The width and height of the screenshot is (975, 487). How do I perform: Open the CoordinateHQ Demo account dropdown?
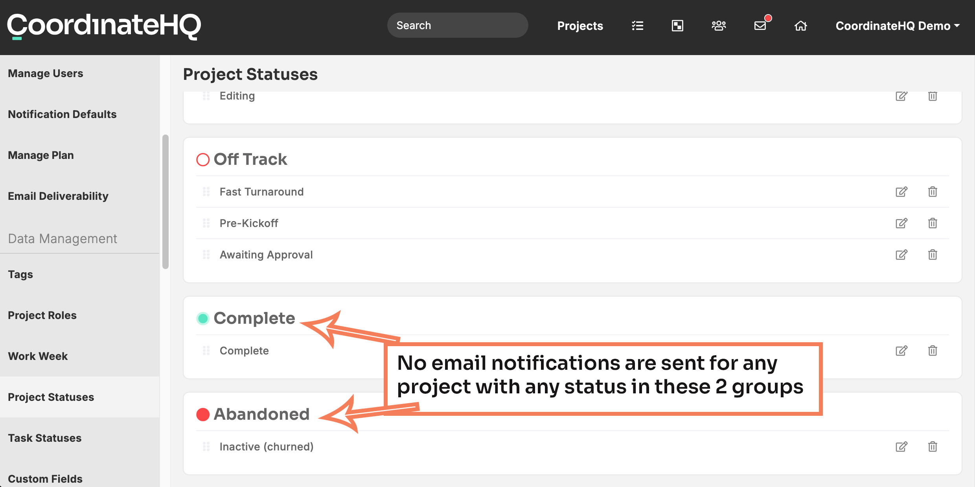pos(898,26)
